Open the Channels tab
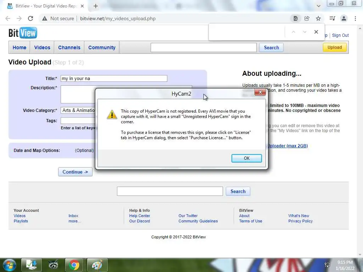This screenshot has height=272, width=363. 69,47
